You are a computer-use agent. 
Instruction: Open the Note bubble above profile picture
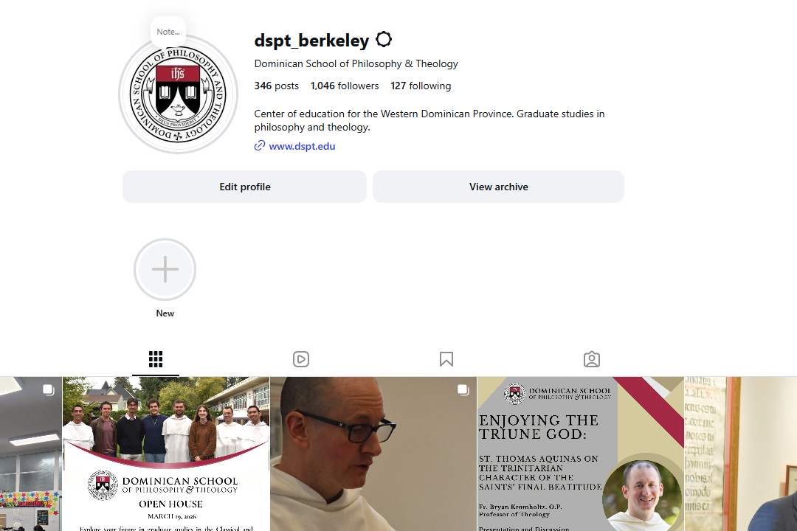pos(168,32)
